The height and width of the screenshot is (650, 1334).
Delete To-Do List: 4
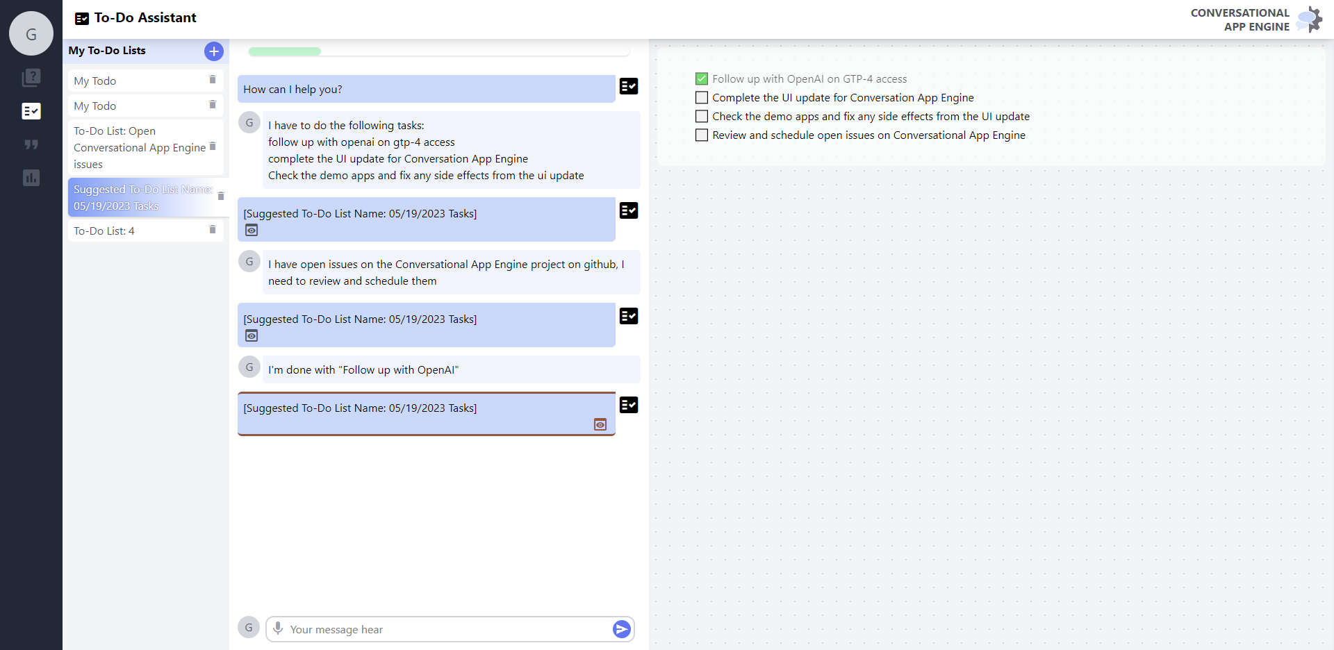(213, 230)
